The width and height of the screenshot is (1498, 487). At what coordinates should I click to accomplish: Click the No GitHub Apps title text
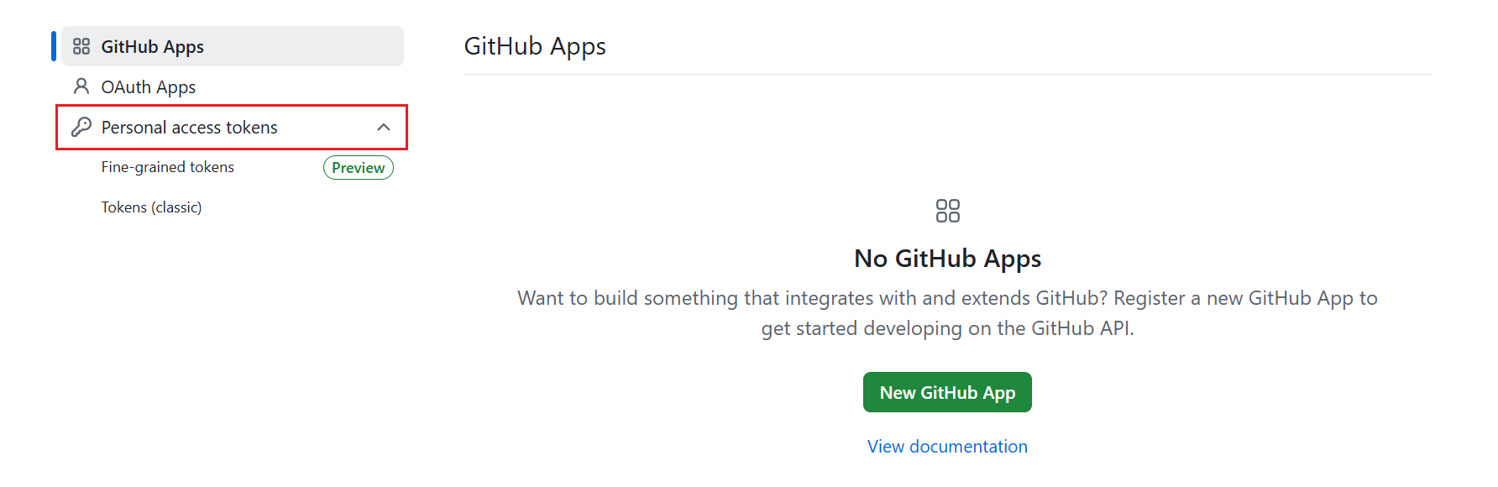(947, 259)
